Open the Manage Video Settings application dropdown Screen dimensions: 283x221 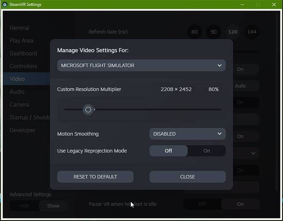(141, 65)
